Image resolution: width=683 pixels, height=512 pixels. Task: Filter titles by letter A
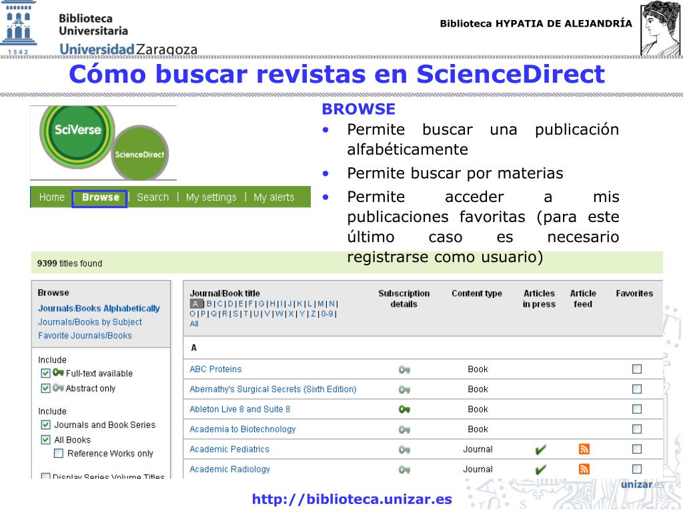(196, 304)
